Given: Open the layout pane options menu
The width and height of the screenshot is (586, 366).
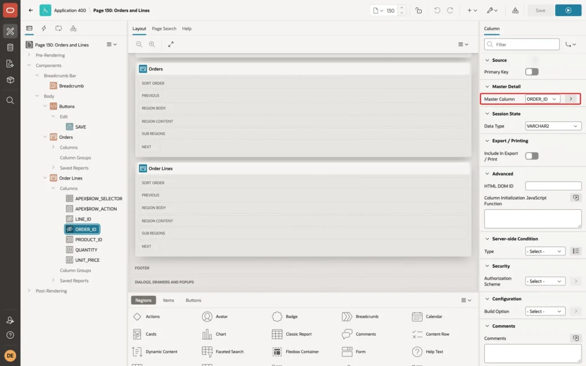Looking at the screenshot, I should (463, 45).
